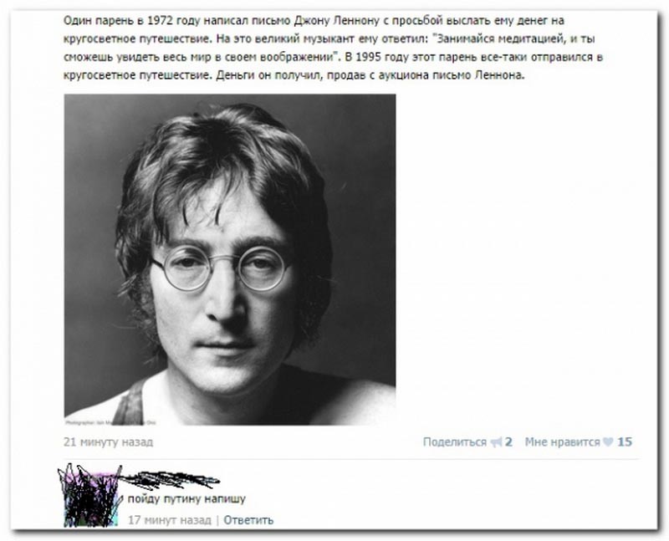
Task: Open the commenter's scribbled-out avatar
Action: point(90,495)
